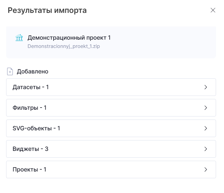Screen dimensions: 224x193
Task: Click the Demonstracionnyj_proekt_1.zip file name
Action: 64,47
